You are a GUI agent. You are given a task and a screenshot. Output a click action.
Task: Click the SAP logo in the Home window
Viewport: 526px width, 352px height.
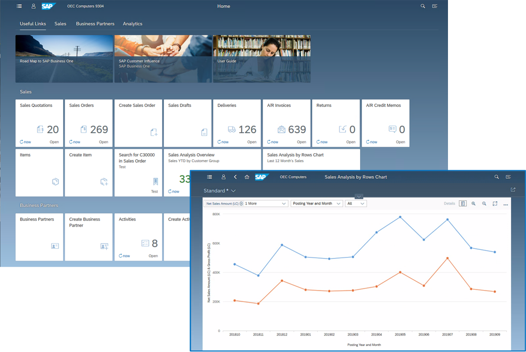tap(48, 6)
